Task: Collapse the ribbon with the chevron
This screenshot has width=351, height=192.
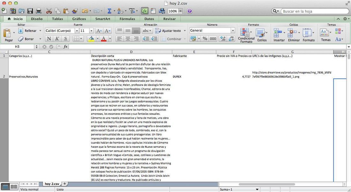Action: (x=338, y=19)
